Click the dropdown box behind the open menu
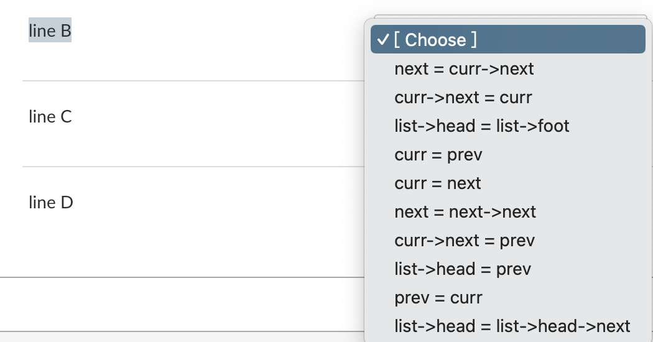Viewport: 653px width, 342px height. pyautogui.click(x=510, y=17)
